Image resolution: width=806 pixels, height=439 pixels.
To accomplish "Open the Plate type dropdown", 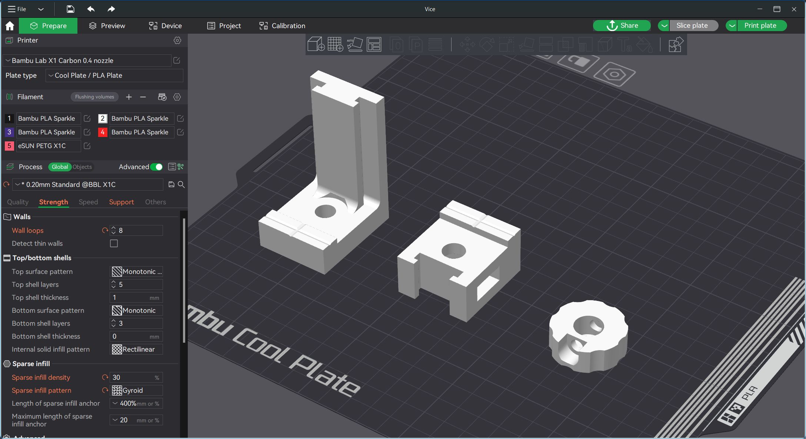I will point(114,76).
